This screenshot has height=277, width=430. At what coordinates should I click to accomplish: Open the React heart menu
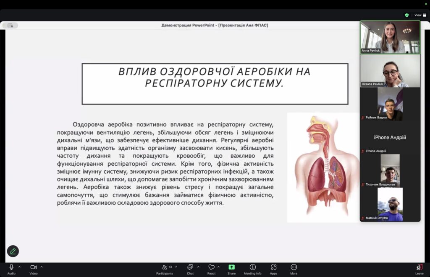(212, 269)
